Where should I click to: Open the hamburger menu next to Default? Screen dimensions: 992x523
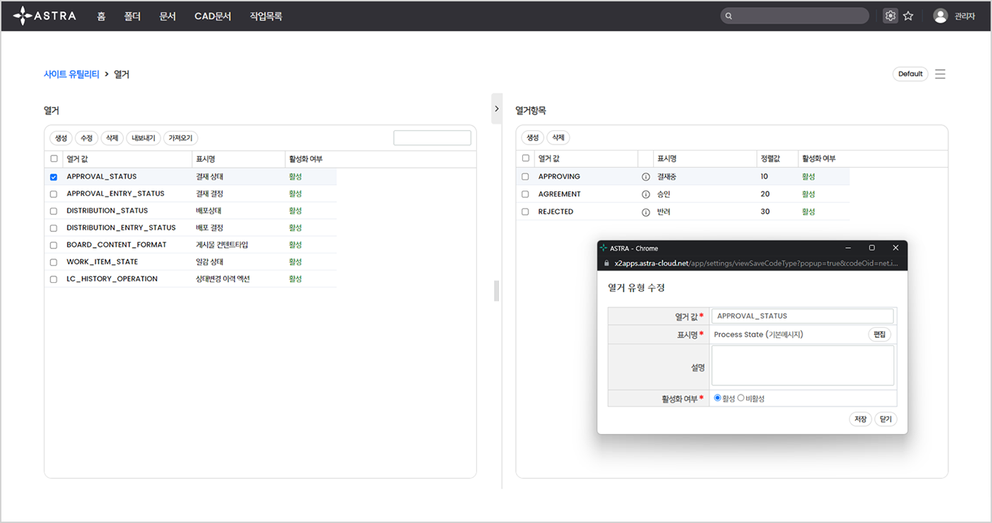click(x=940, y=74)
